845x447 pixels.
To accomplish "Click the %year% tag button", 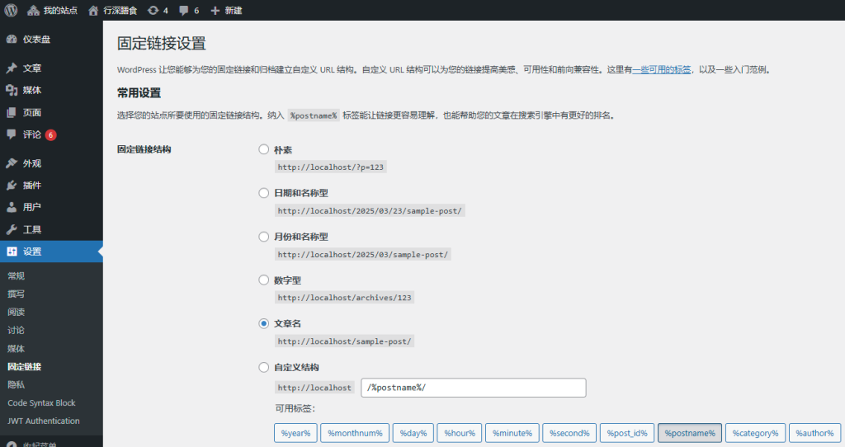I will (x=295, y=433).
